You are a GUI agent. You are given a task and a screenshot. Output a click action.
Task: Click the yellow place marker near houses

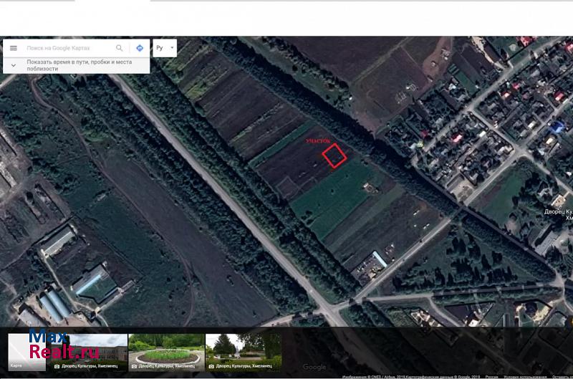coord(420,143)
